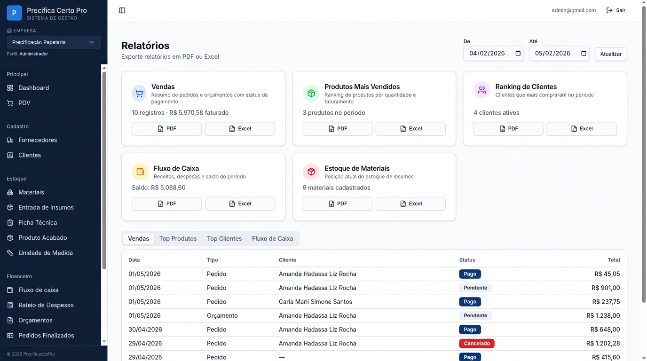Open the calendar picker for the De date

point(518,54)
